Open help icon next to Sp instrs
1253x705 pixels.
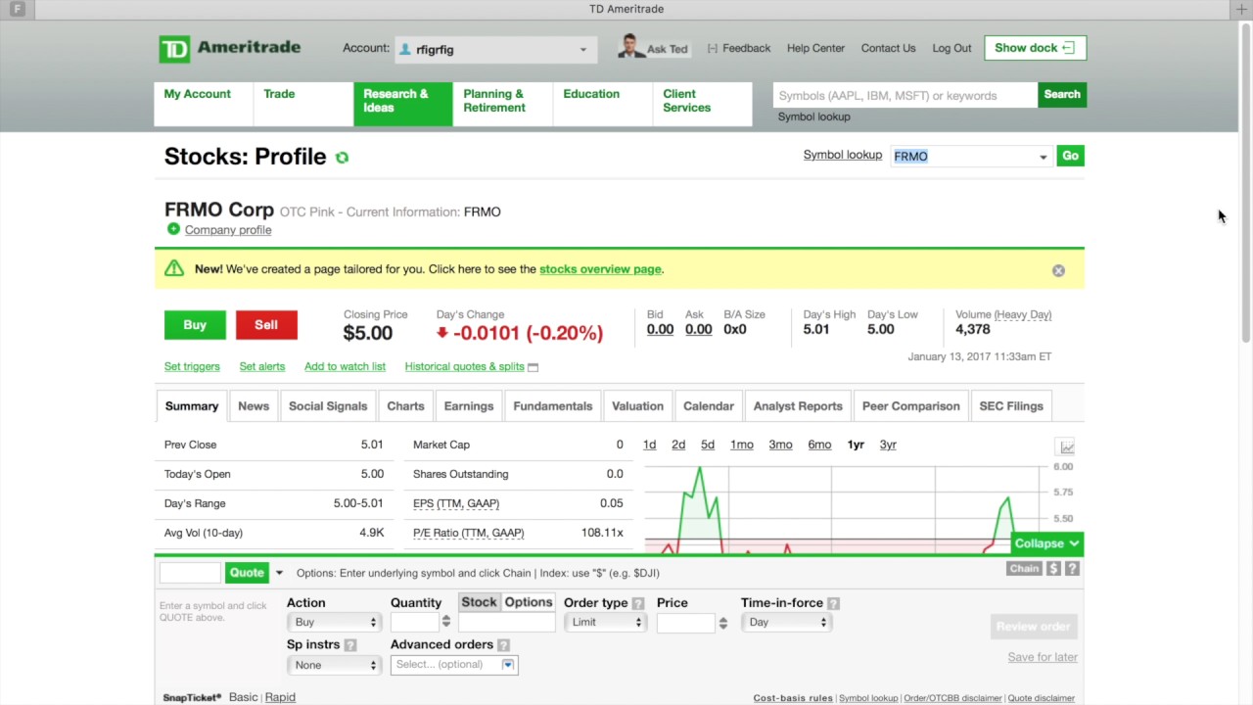(350, 645)
